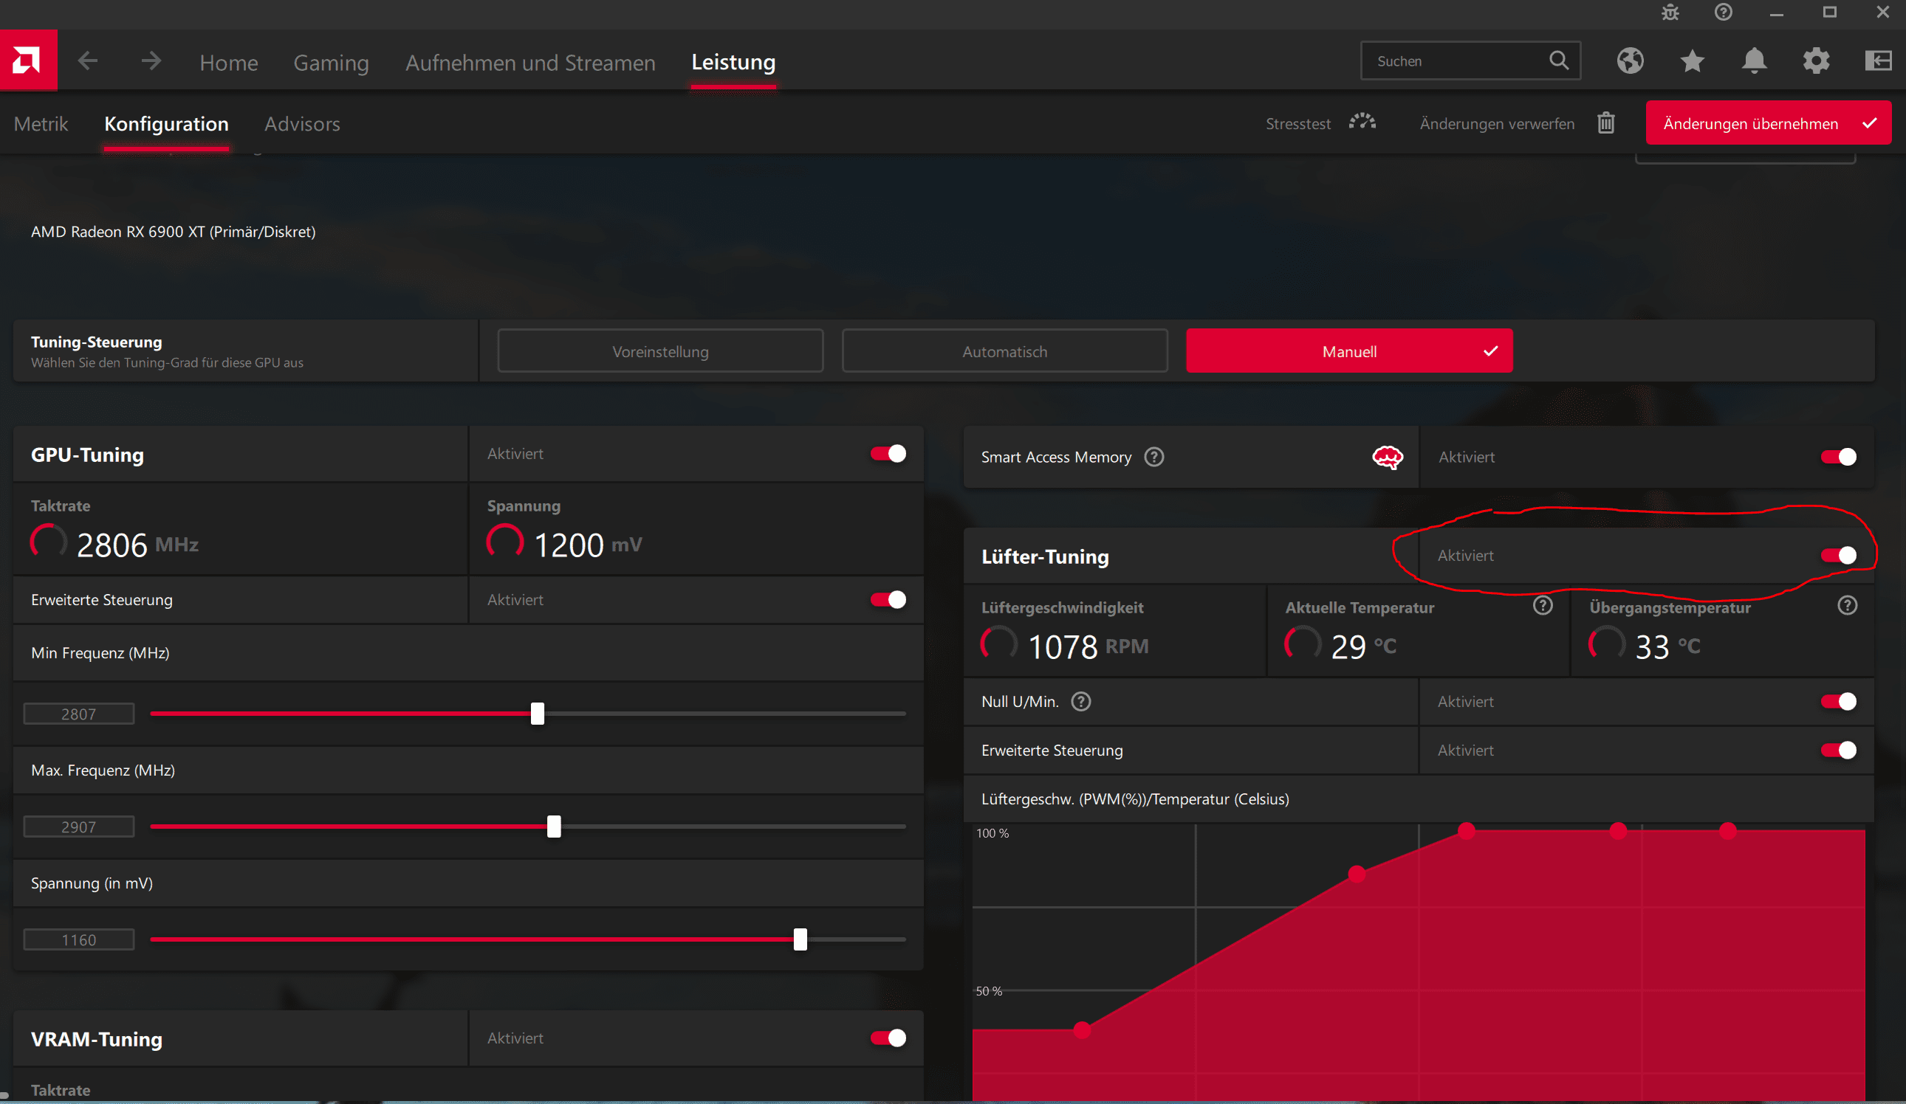Click the Spannung value field 1160
The width and height of the screenshot is (1906, 1104).
tap(79, 940)
